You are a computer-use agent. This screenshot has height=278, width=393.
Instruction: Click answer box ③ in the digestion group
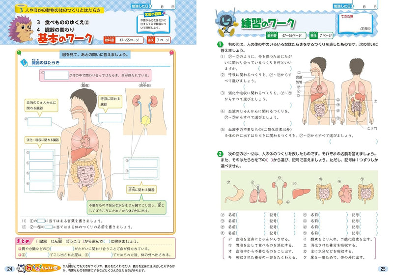[x=41, y=155]
